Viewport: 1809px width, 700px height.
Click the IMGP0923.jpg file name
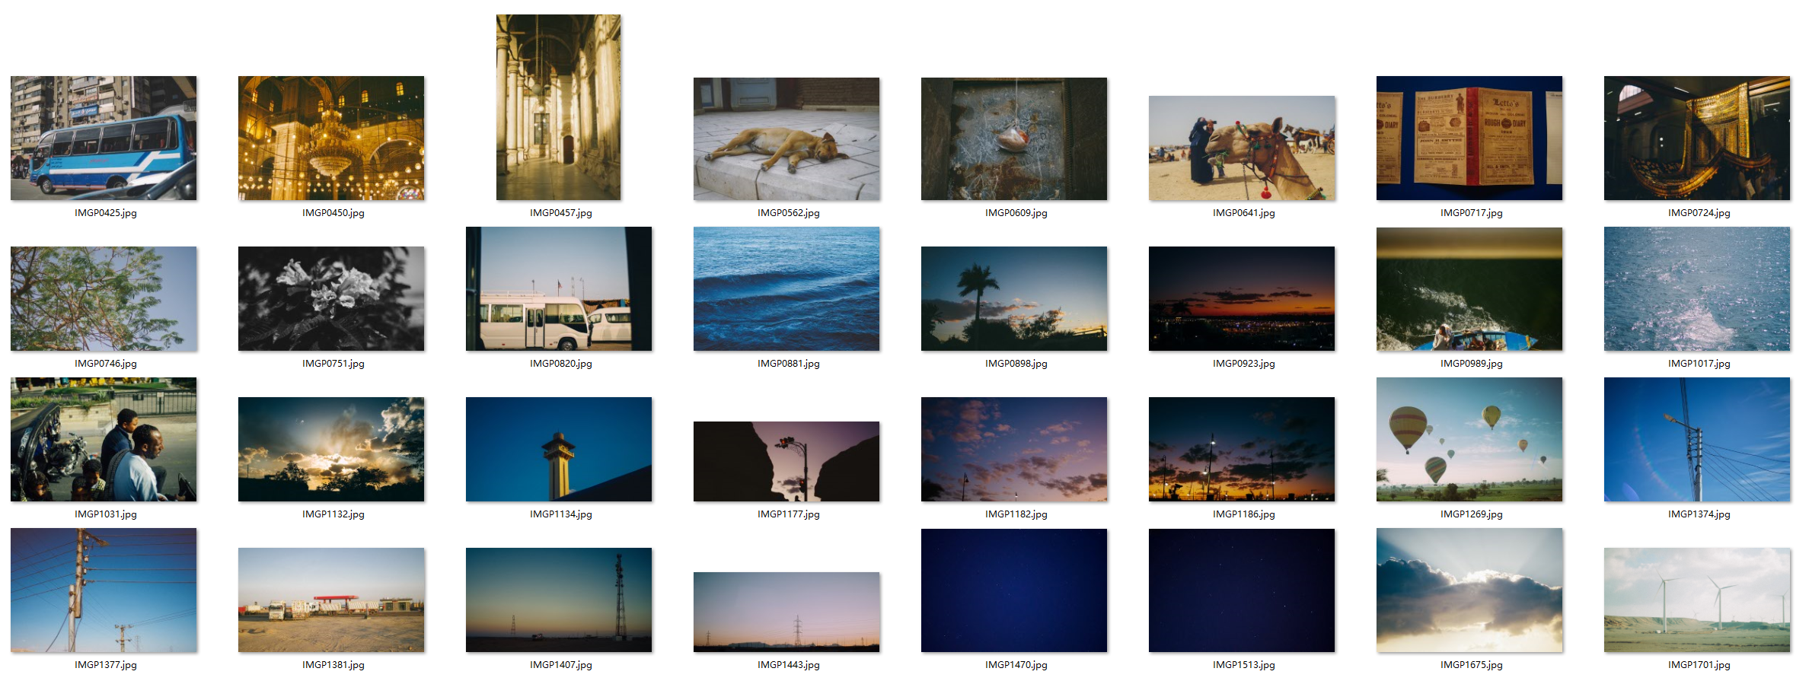click(1244, 364)
